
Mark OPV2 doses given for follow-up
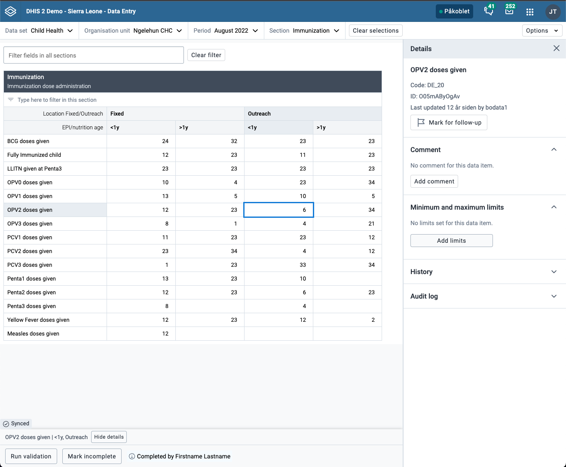click(449, 122)
